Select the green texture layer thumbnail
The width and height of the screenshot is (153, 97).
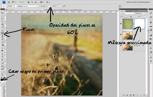click(x=128, y=24)
